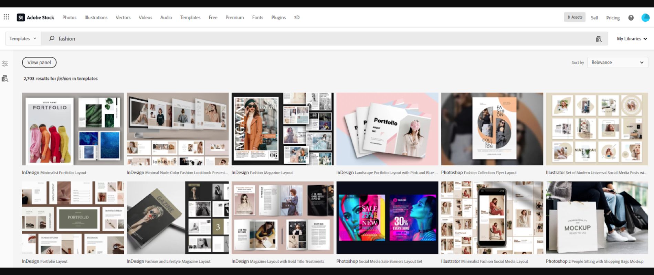
Task: Open the help question mark icon
Action: (631, 18)
